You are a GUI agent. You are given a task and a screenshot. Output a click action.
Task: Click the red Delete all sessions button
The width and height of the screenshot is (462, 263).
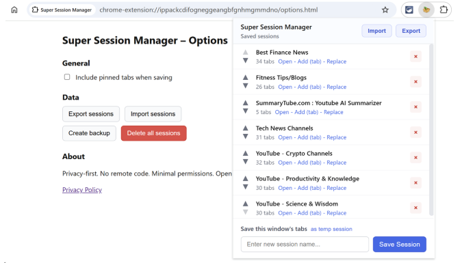[154, 133]
